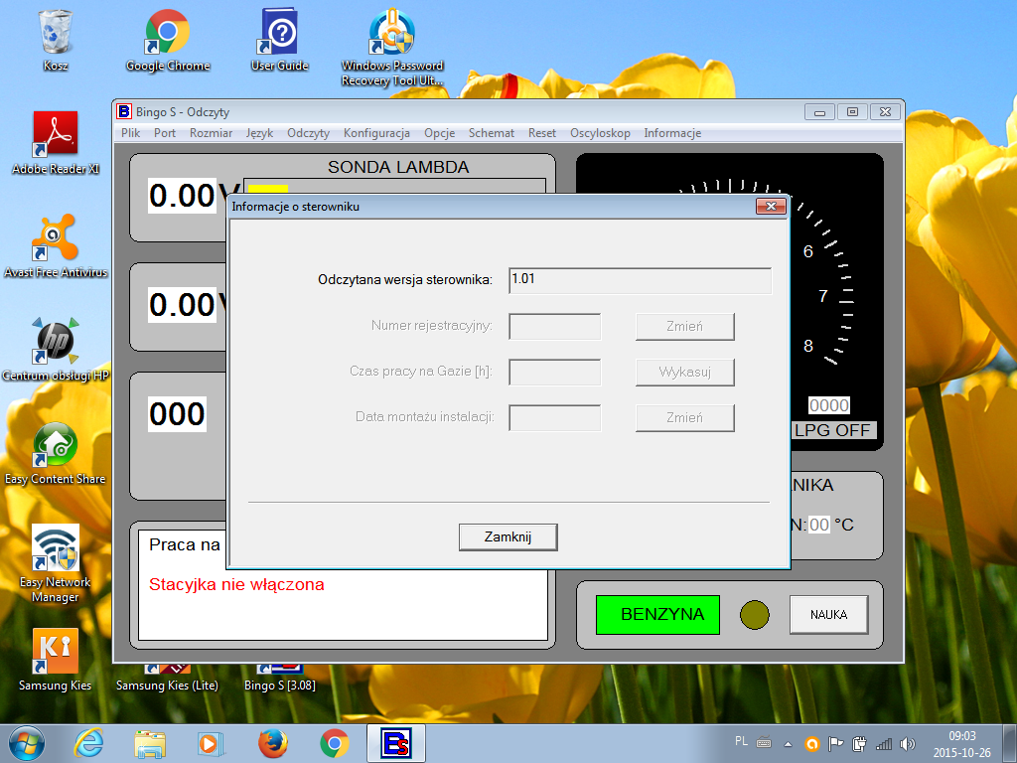
Task: Open the Schemat menu
Action: (x=491, y=133)
